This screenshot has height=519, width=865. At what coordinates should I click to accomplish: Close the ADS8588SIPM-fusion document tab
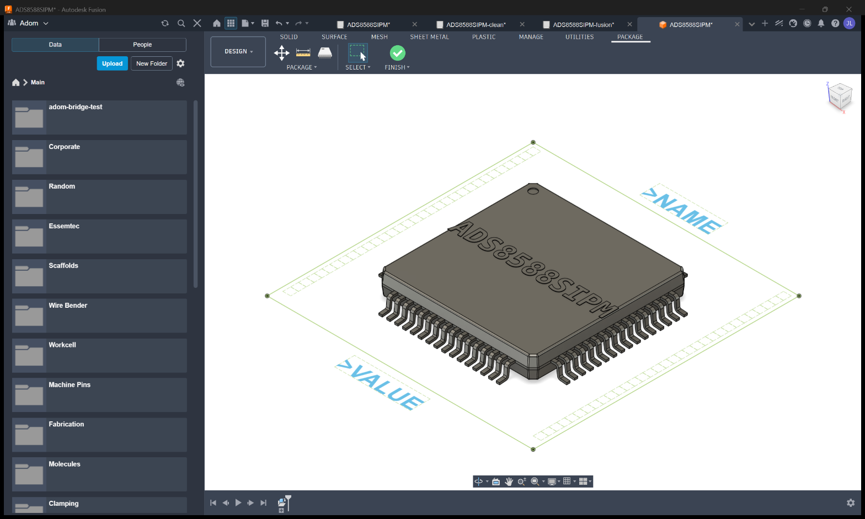point(629,24)
